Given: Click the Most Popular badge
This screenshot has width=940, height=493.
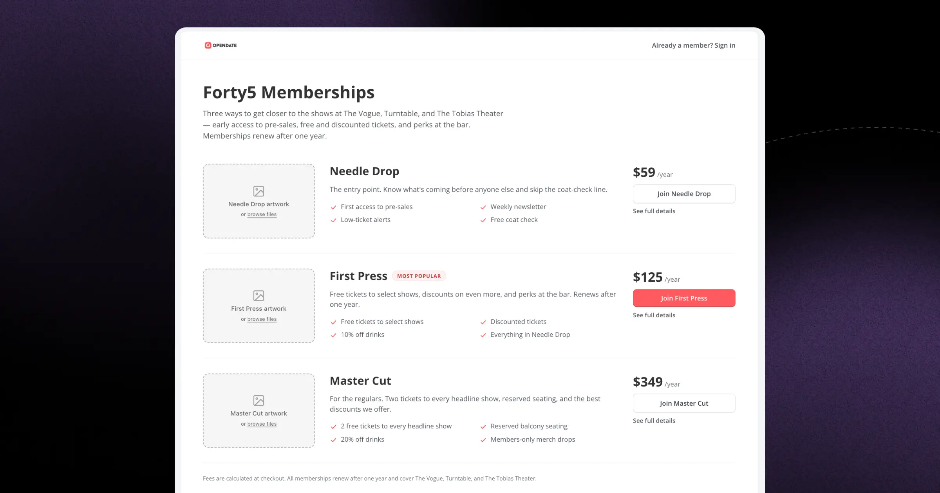Looking at the screenshot, I should (x=419, y=276).
